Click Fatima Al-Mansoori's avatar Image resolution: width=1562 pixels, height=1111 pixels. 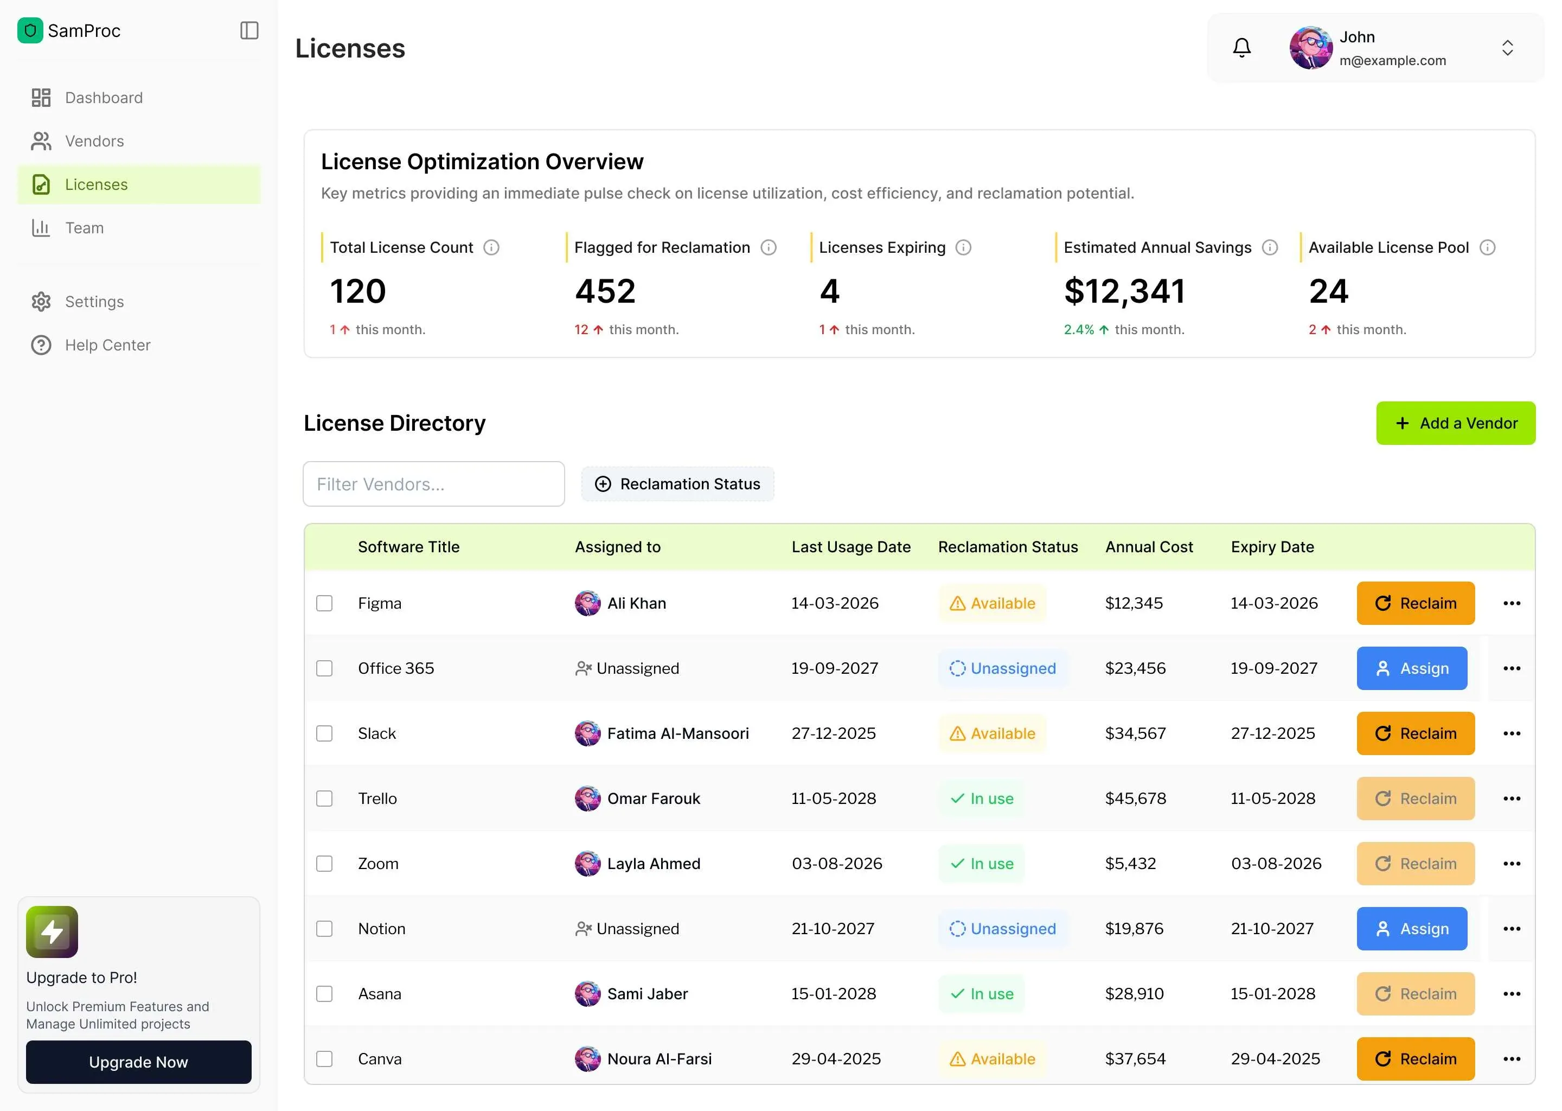pos(587,733)
